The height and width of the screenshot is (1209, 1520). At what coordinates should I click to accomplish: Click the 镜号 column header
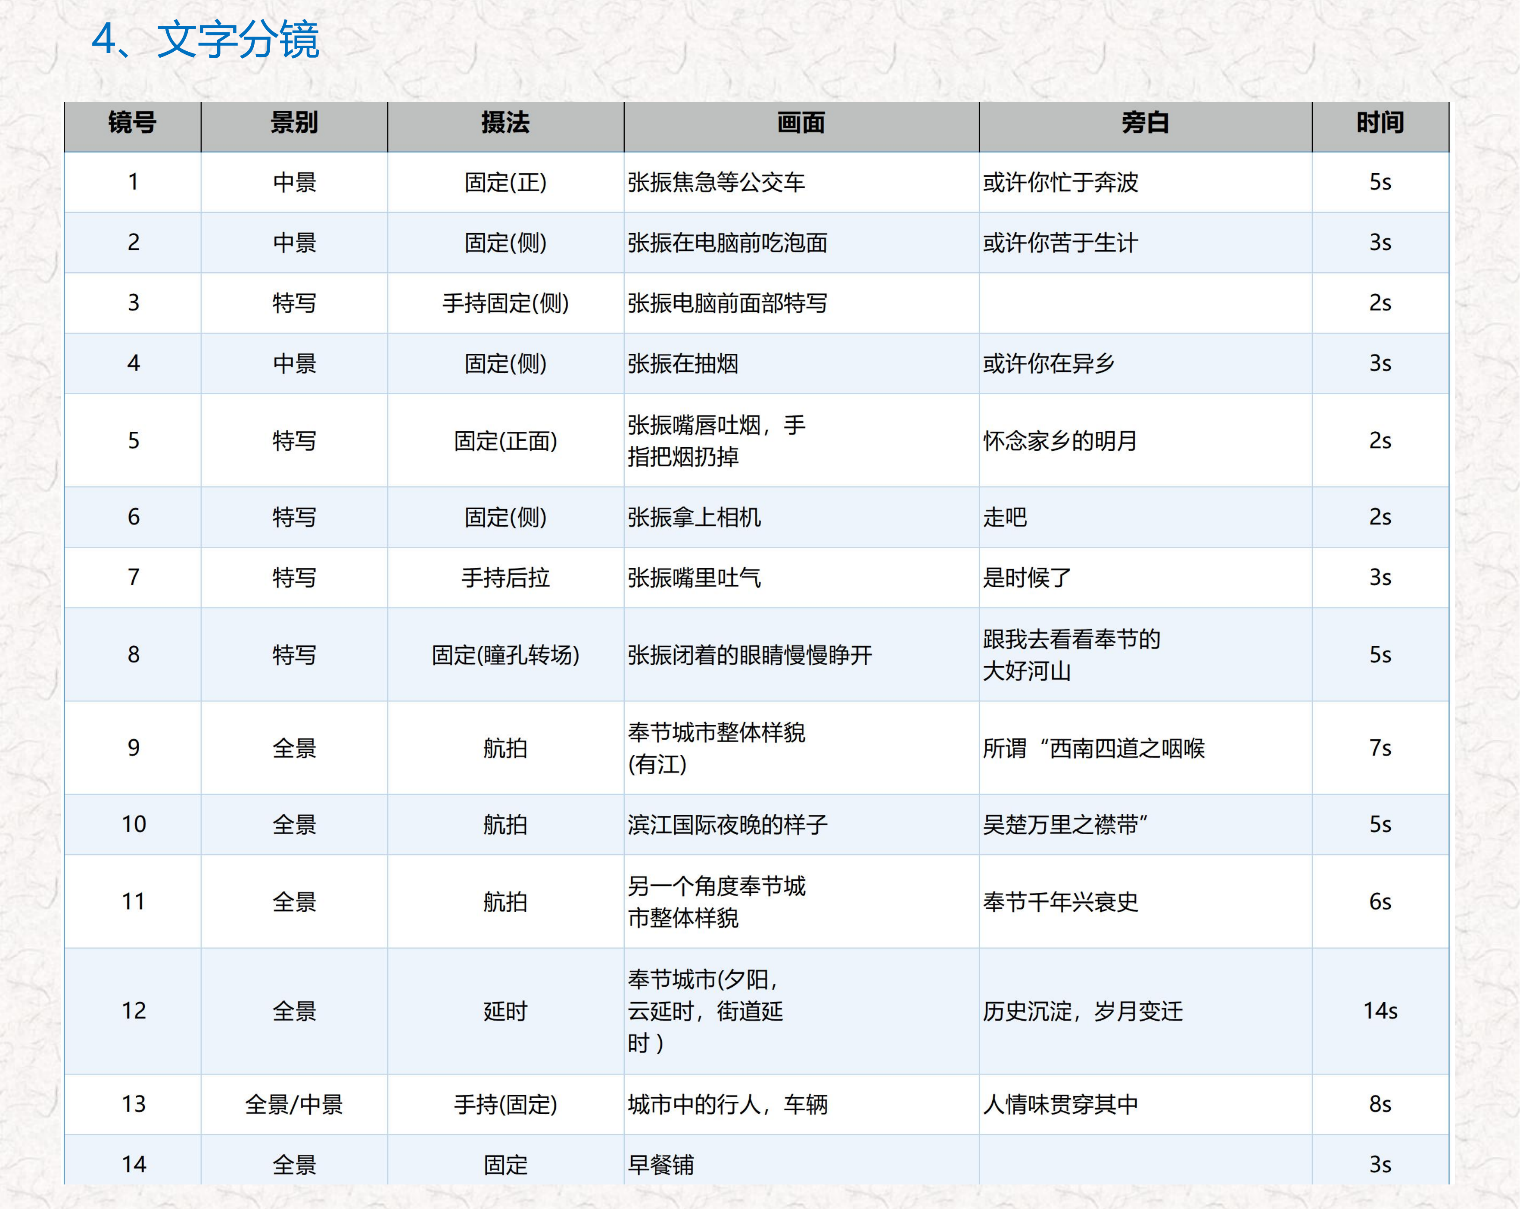tap(133, 123)
